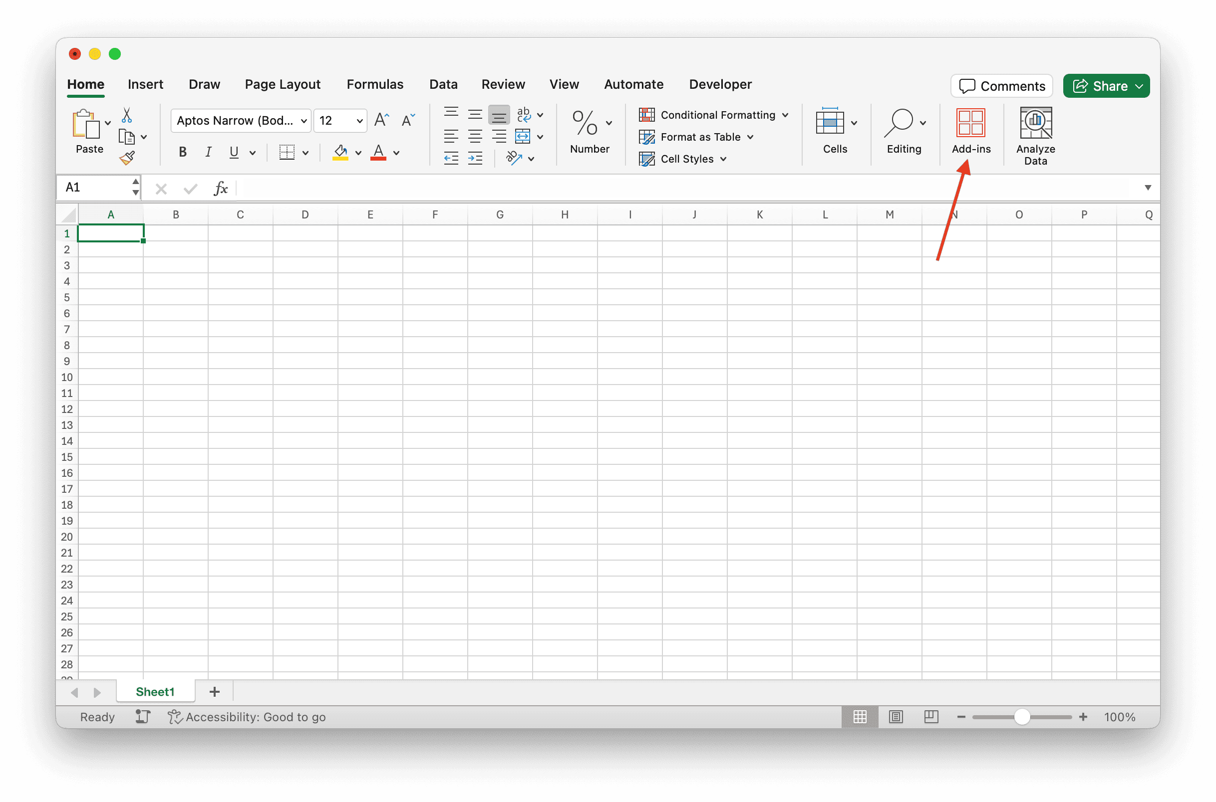Switch to the Formulas tab
Viewport: 1216px width, 802px height.
click(x=374, y=84)
